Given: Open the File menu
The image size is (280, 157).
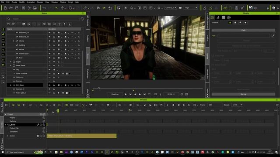Looking at the screenshot, I should (3, 2).
